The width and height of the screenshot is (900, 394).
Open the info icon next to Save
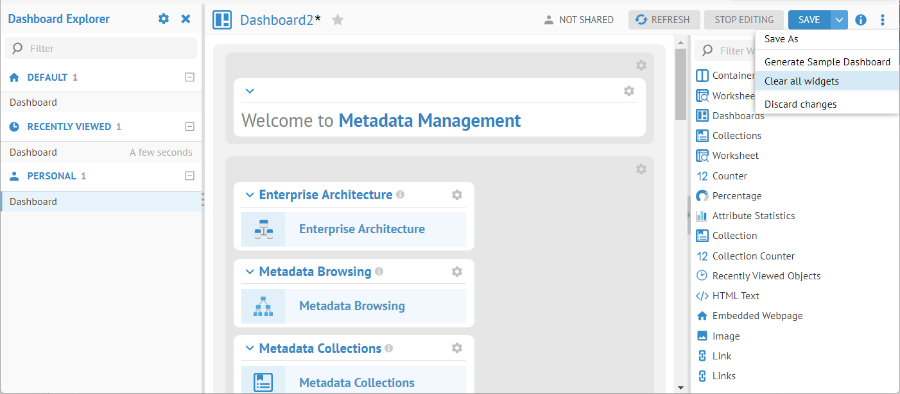click(861, 20)
